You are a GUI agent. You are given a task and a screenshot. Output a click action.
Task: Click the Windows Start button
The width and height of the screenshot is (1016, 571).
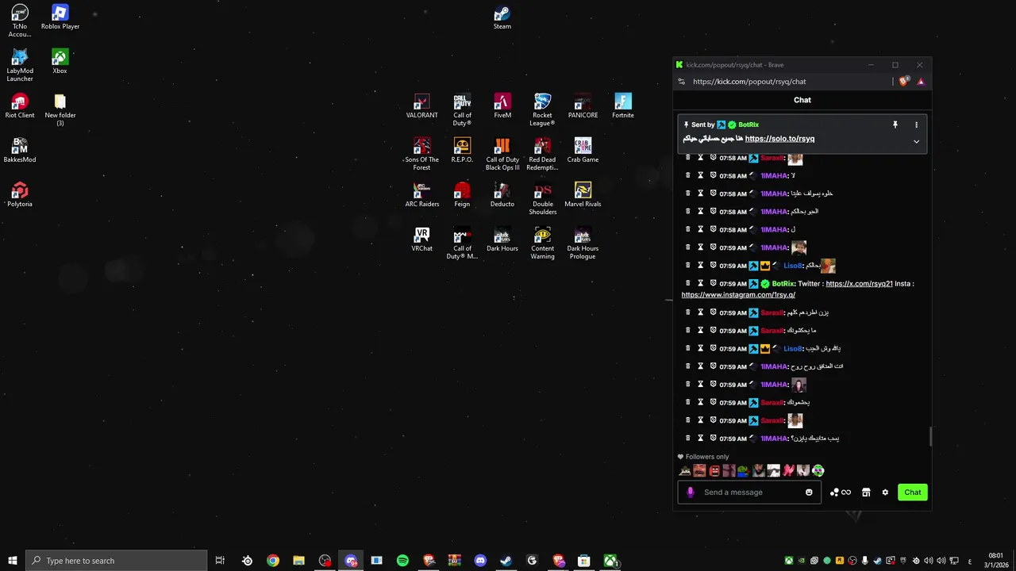(x=12, y=561)
